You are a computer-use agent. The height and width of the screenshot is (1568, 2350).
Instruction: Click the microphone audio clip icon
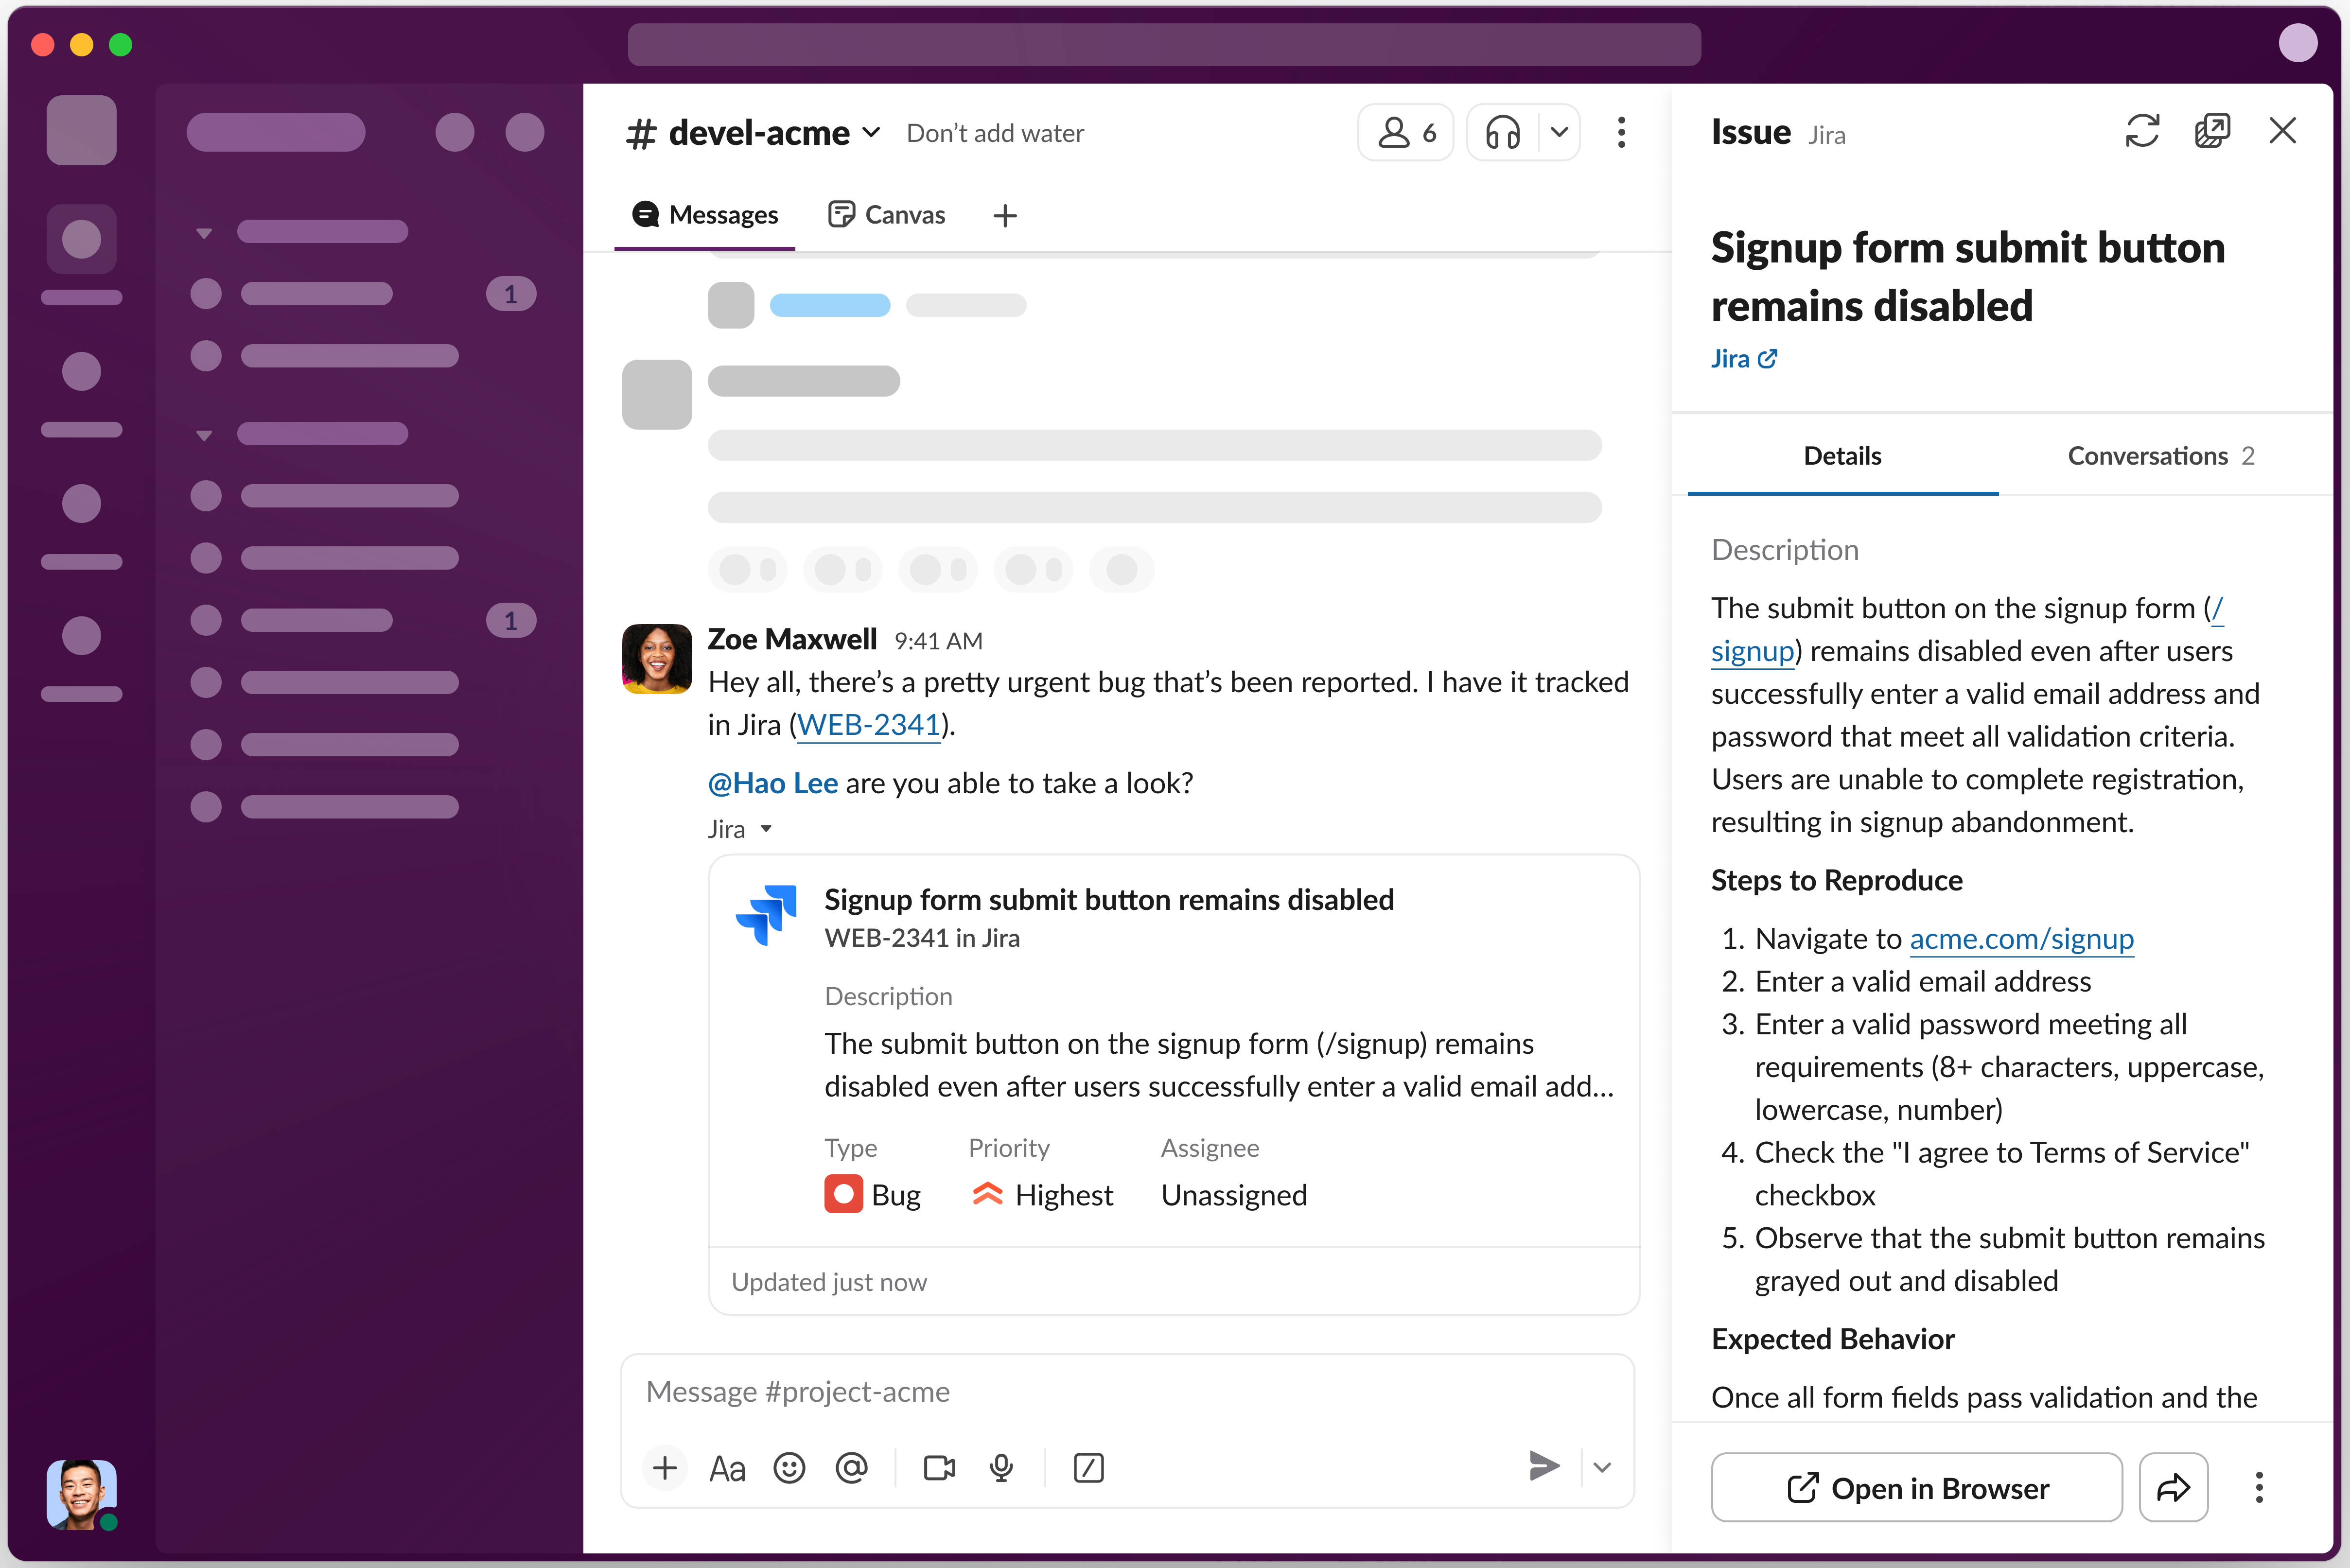[1001, 1468]
